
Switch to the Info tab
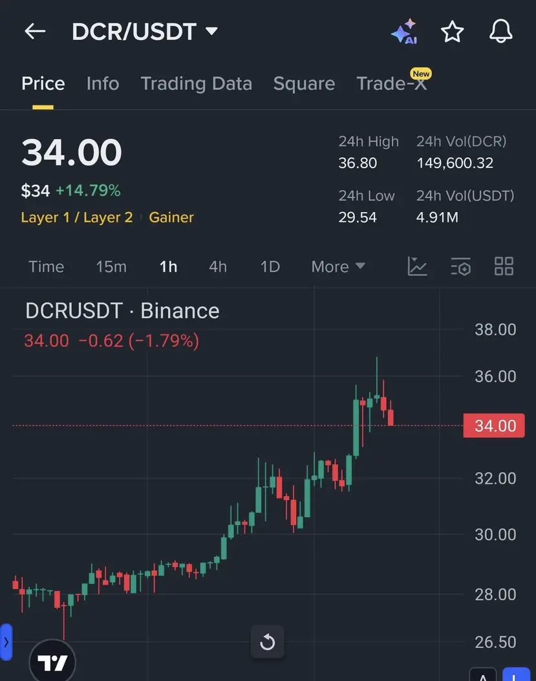[103, 83]
